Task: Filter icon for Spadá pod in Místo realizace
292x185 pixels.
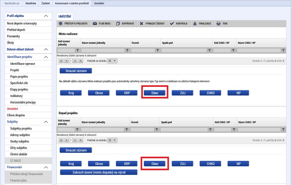Action: point(210,50)
